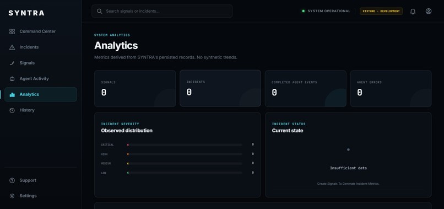Viewport: 444px width, 209px height.
Task: Click the Completed Agent Events card
Action: [x=306, y=88]
